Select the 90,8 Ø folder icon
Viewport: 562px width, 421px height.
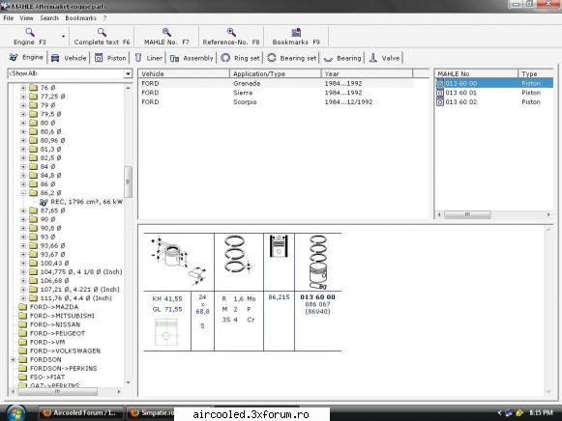[33, 228]
